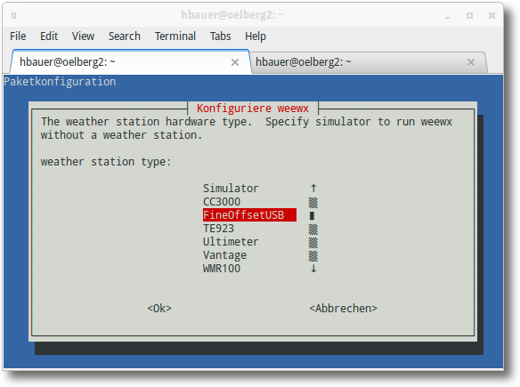Click the list scroll down arrow

313,269
